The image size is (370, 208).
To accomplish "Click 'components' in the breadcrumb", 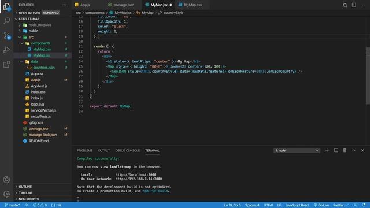I will click(94, 13).
